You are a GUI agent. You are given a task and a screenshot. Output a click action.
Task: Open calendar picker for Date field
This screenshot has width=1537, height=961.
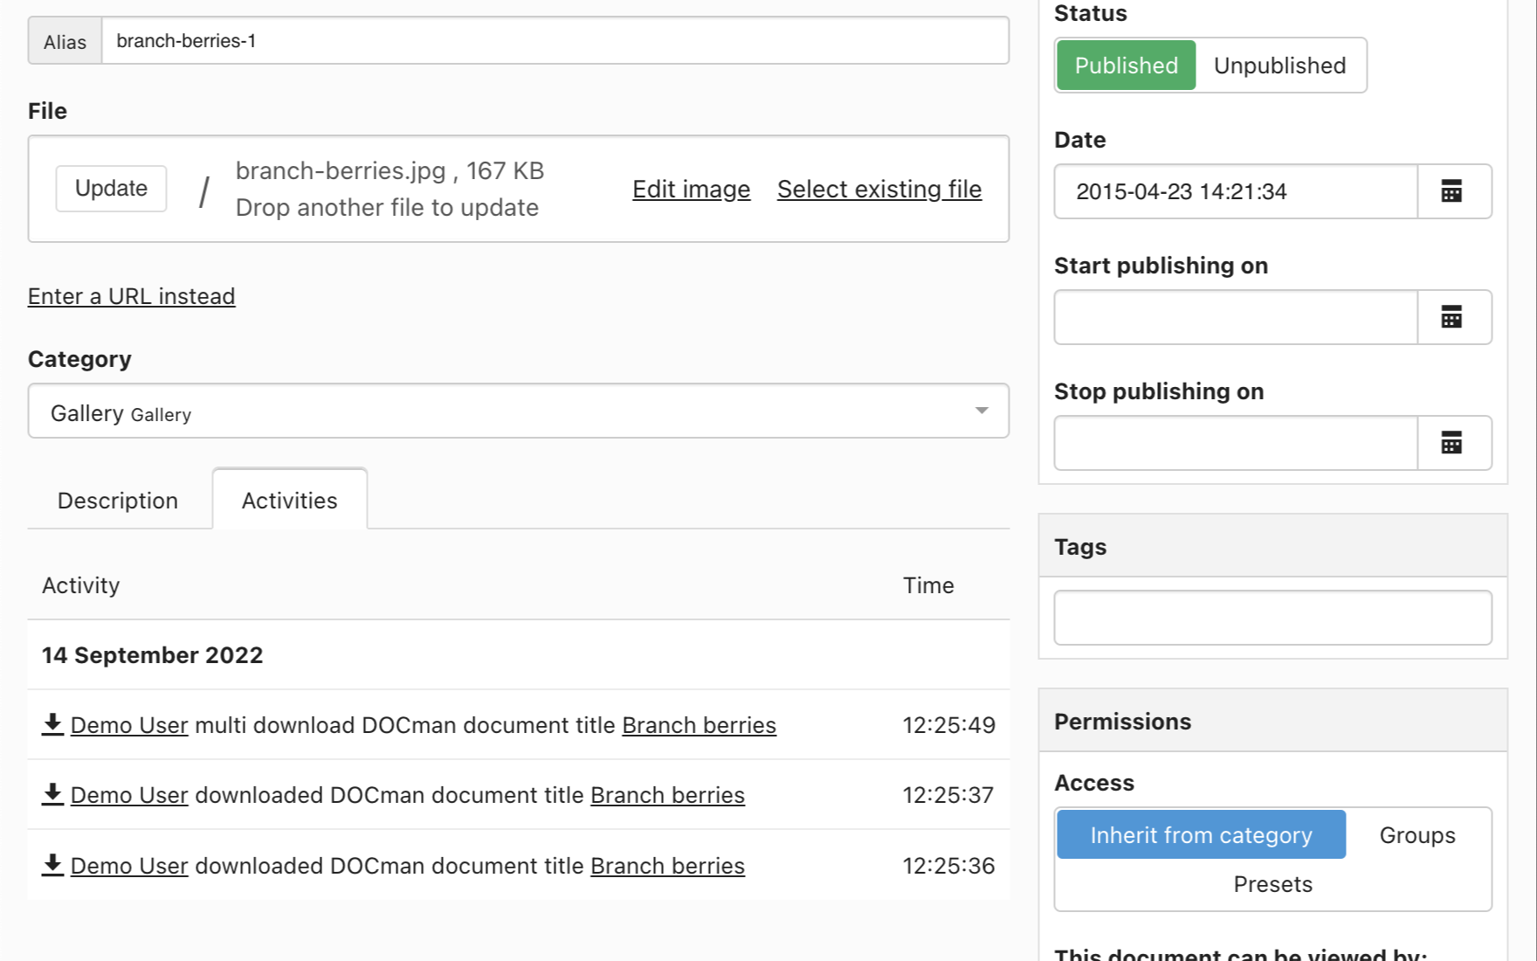[x=1451, y=191]
